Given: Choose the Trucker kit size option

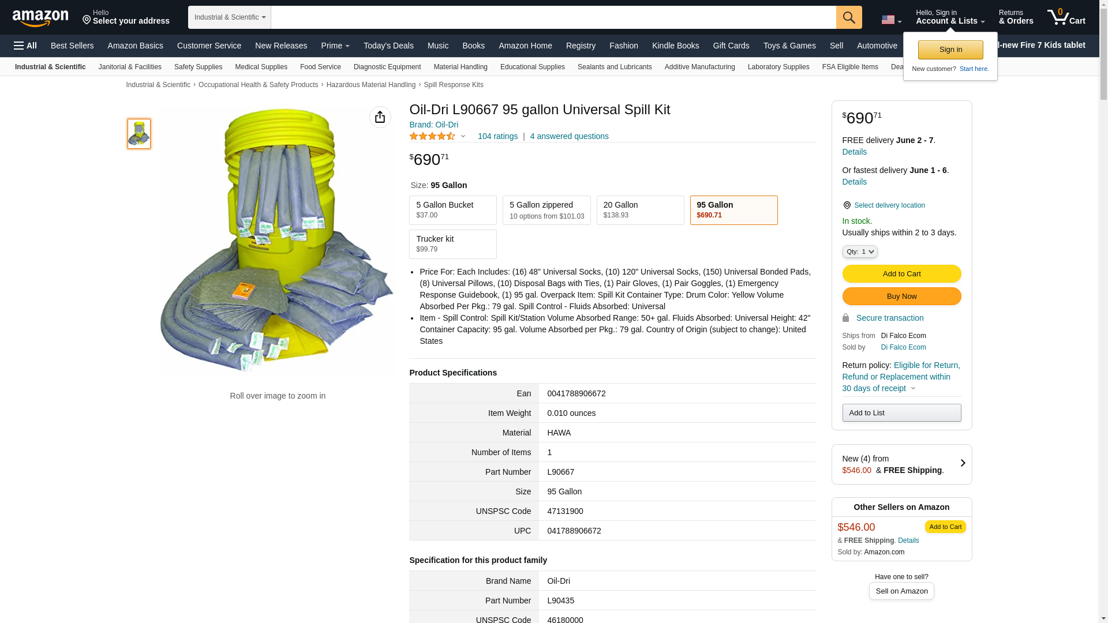Looking at the screenshot, I should point(452,244).
